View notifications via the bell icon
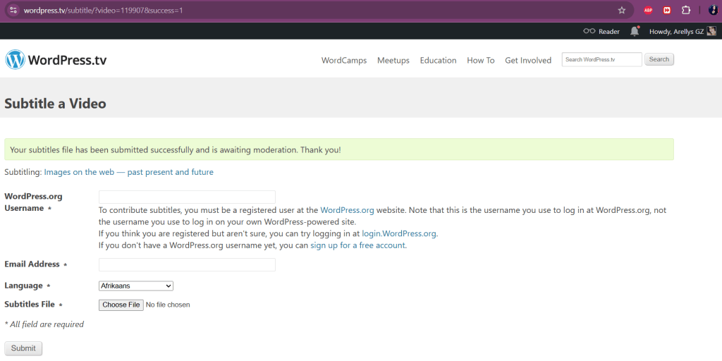This screenshot has width=722, height=361. (x=635, y=31)
